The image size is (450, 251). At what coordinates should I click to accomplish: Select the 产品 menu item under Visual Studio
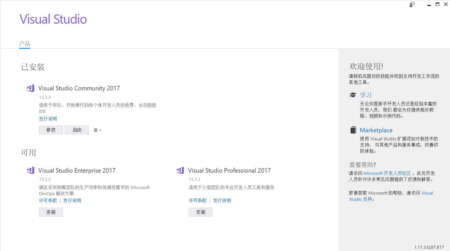click(25, 44)
